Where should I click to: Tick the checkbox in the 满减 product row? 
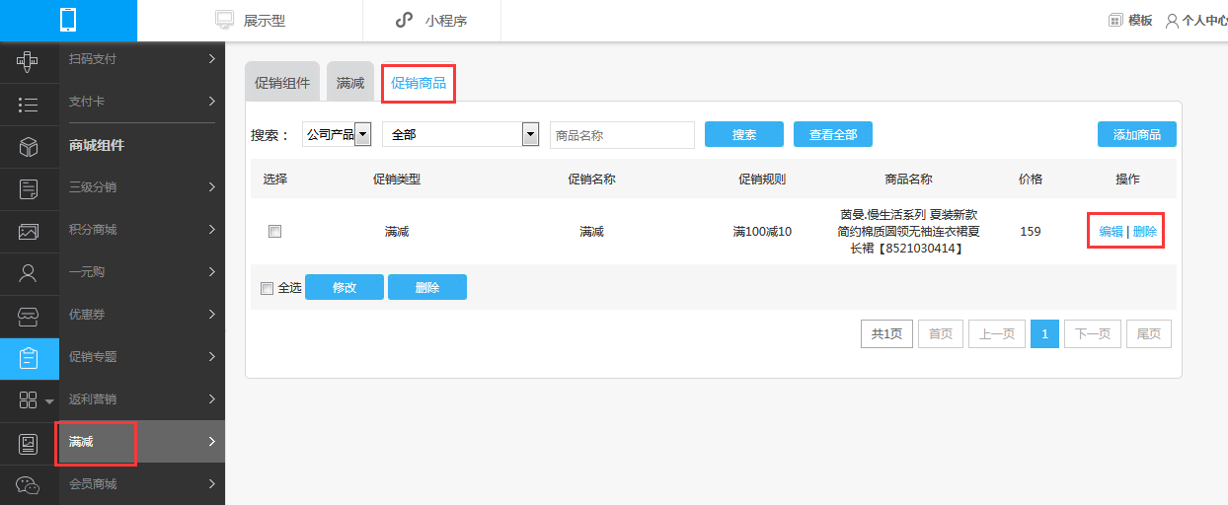coord(275,231)
